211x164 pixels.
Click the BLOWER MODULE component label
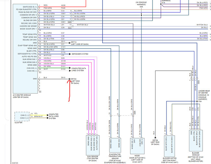click(x=195, y=157)
